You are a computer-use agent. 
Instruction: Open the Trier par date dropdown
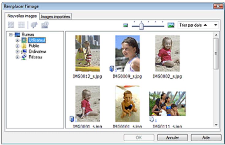tap(198, 25)
